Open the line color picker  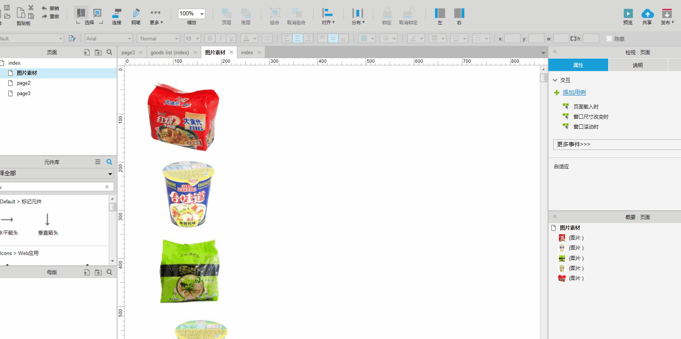coord(416,39)
